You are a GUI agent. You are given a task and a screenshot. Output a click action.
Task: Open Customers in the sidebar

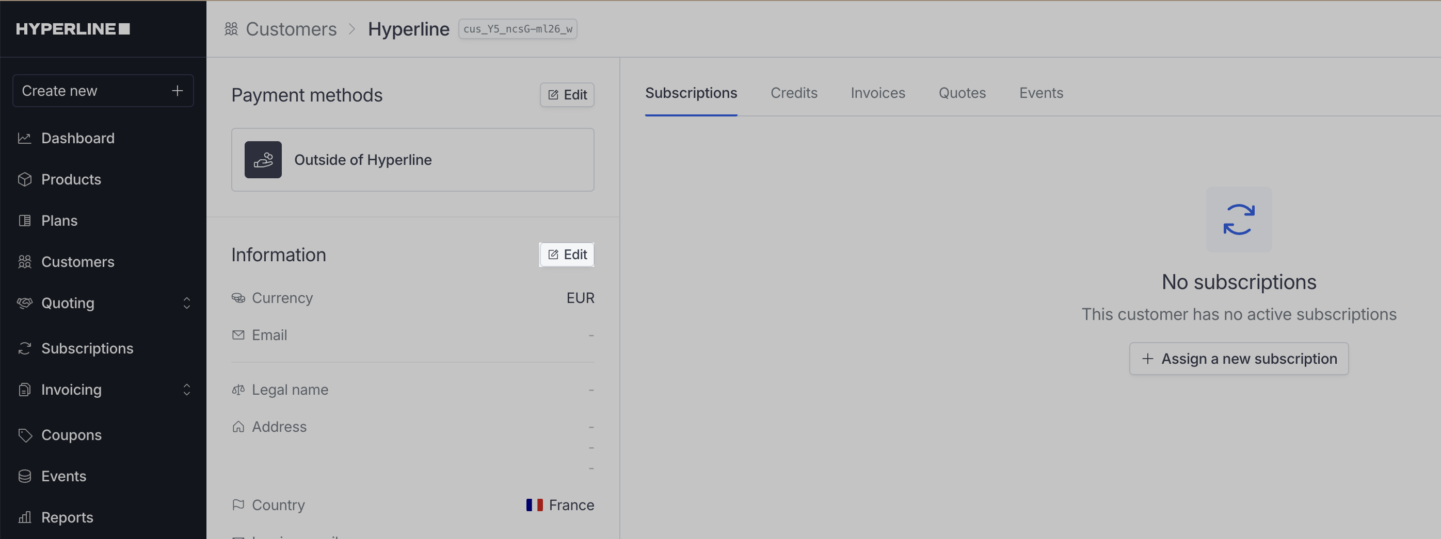coord(78,261)
